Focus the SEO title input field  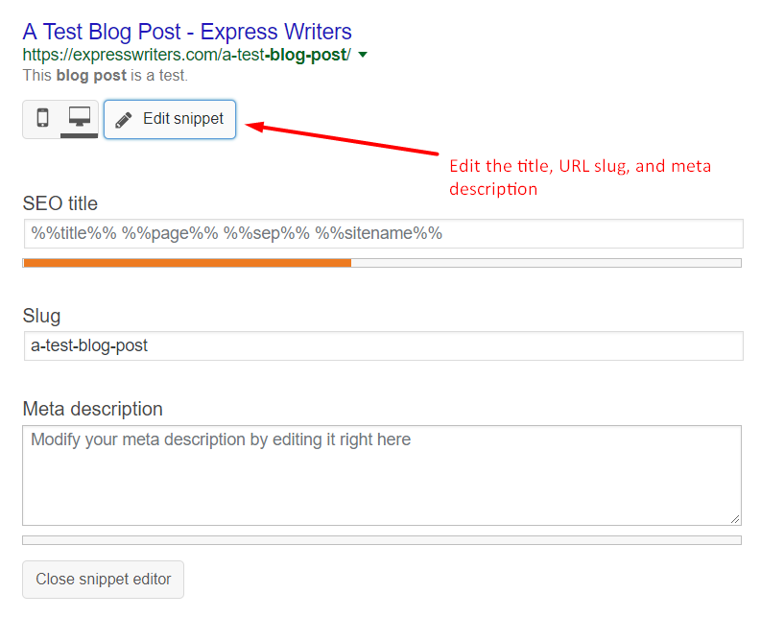(383, 233)
